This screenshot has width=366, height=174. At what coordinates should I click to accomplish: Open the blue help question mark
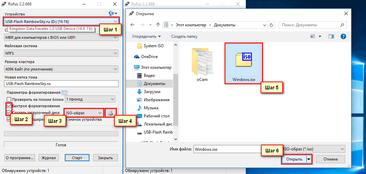pos(343,36)
